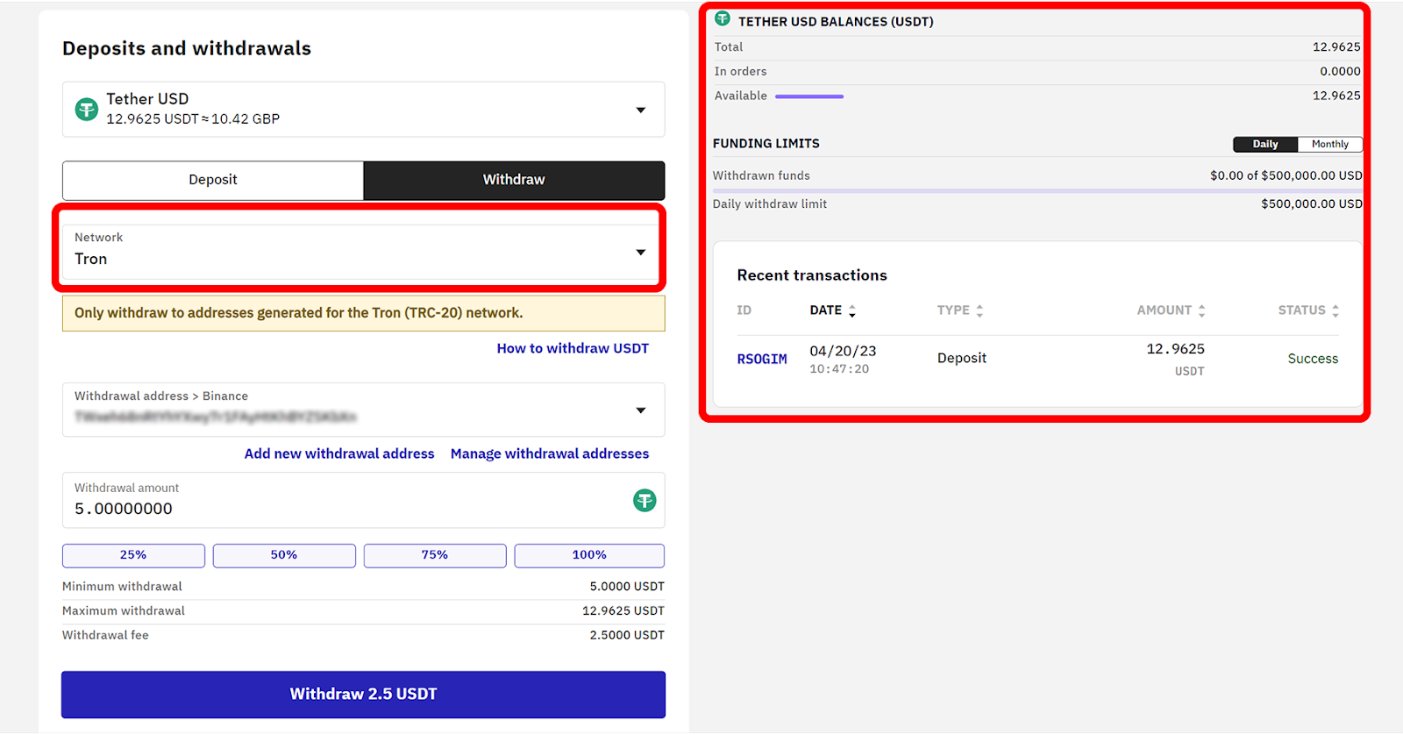
Task: Click the 12.9625 USDT transaction amount
Action: 1175,359
